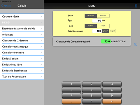Tap keypad digit 8
Screen dimensions: 140x105
coord(92,96)
